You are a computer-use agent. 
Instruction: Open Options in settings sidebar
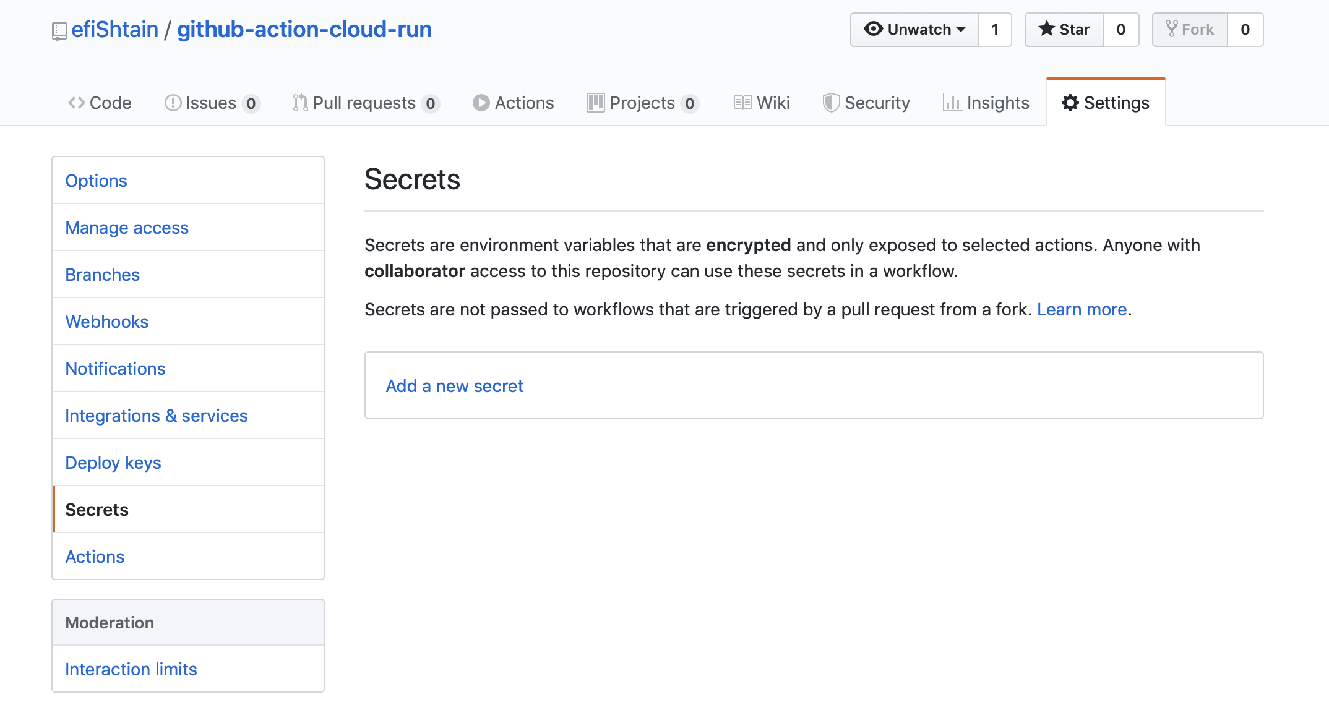[x=188, y=181]
